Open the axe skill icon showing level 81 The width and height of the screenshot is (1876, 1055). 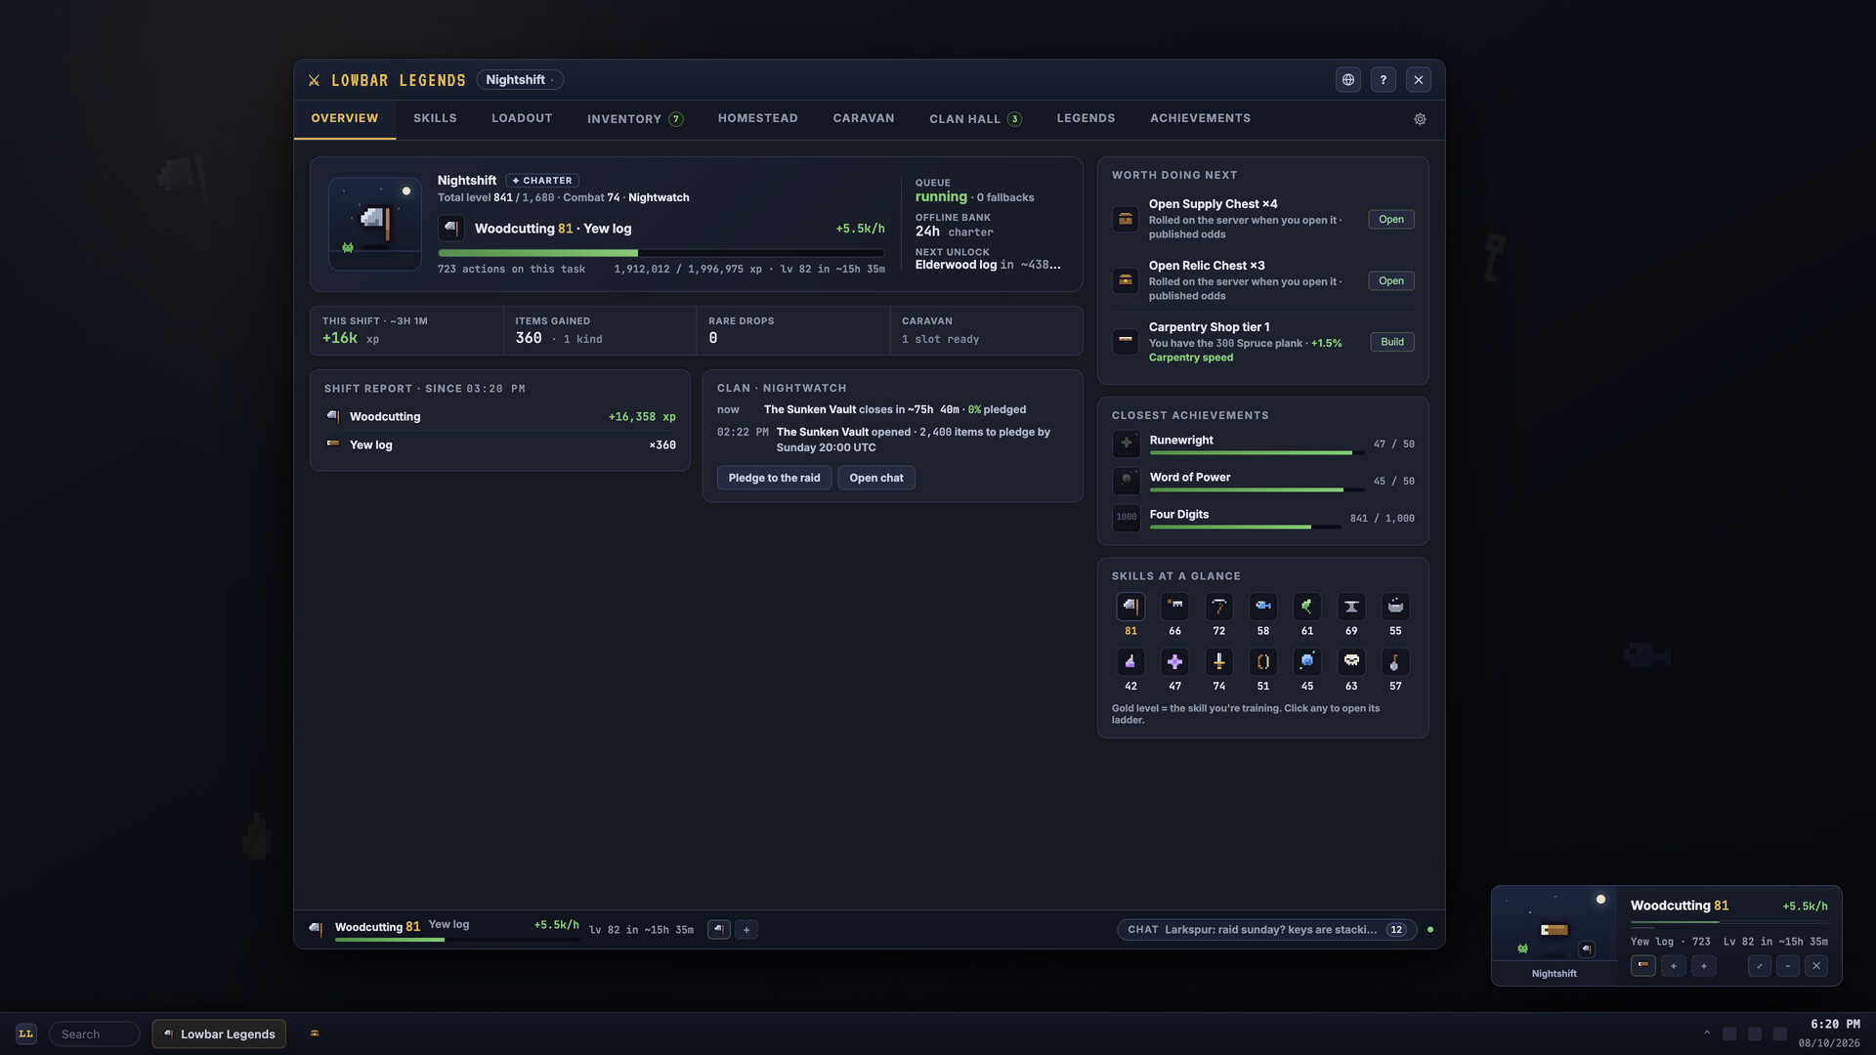(x=1130, y=607)
